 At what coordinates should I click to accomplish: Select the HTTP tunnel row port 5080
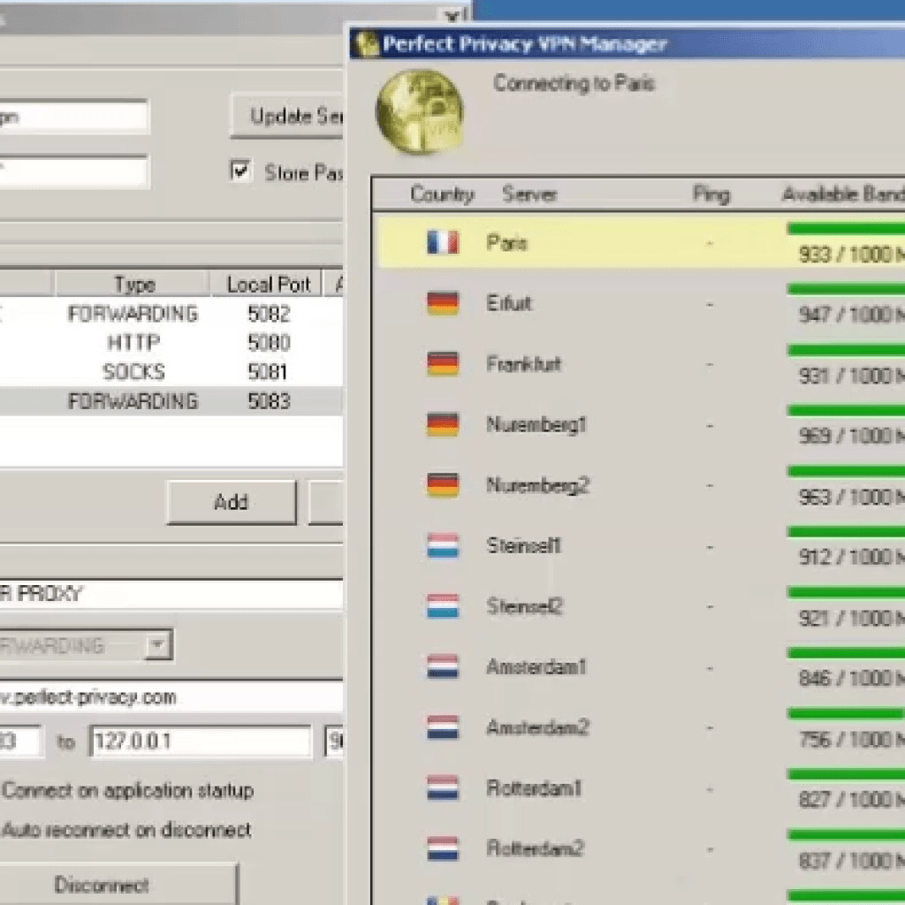(x=171, y=343)
